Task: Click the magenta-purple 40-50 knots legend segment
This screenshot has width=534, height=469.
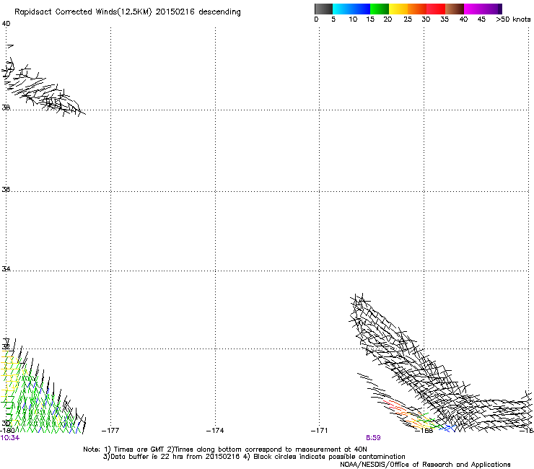Action: click(x=483, y=9)
